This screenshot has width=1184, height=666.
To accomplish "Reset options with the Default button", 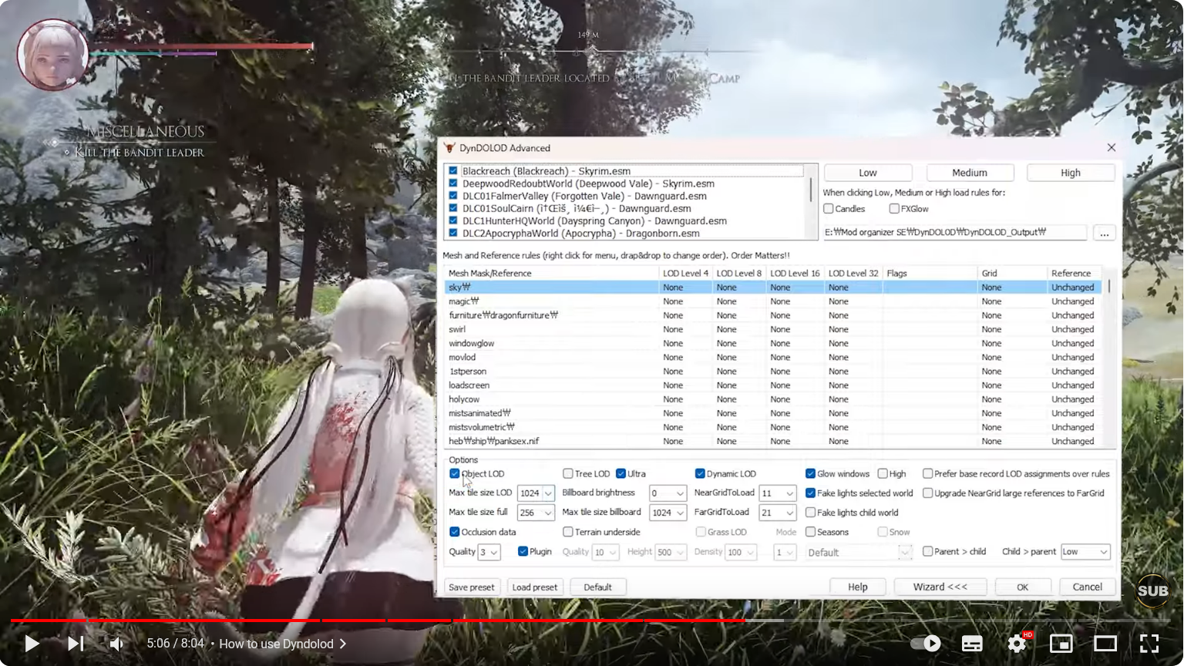I will (598, 587).
